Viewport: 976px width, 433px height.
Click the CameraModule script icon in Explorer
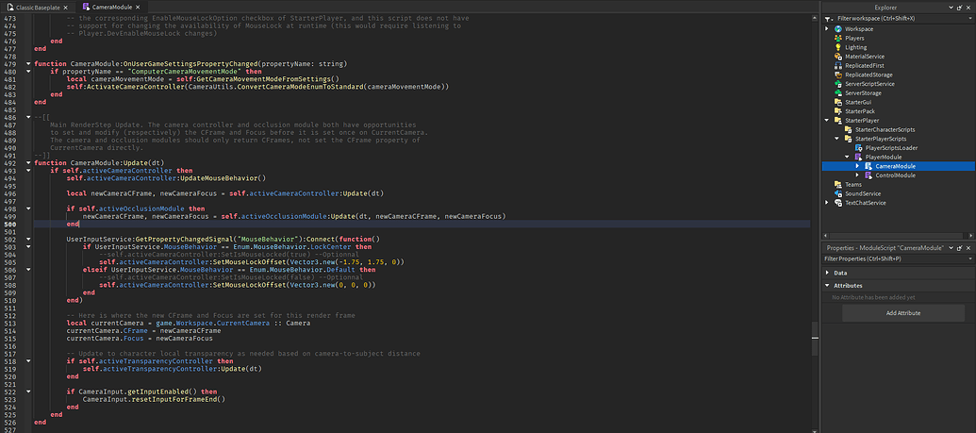coord(868,166)
